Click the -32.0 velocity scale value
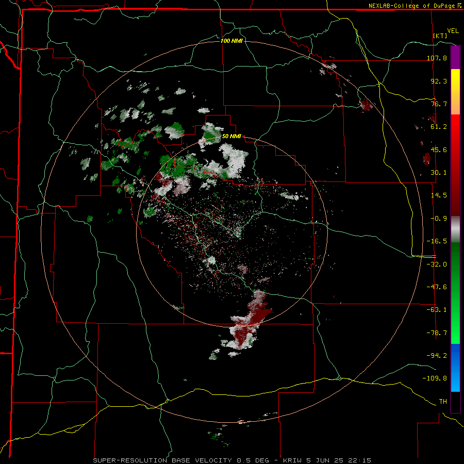Viewport: 464px width, 464px height. click(x=437, y=264)
